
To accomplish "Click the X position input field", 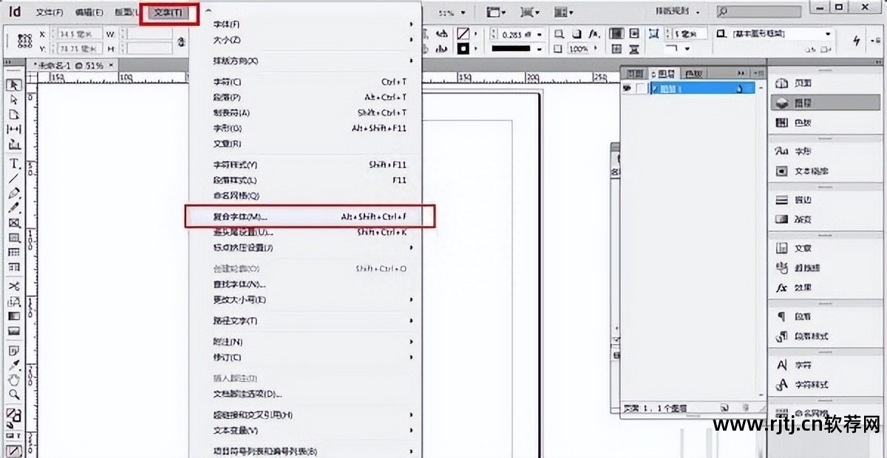I will tap(81, 35).
